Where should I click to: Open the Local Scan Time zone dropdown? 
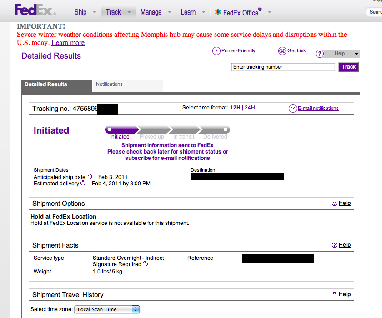click(107, 309)
